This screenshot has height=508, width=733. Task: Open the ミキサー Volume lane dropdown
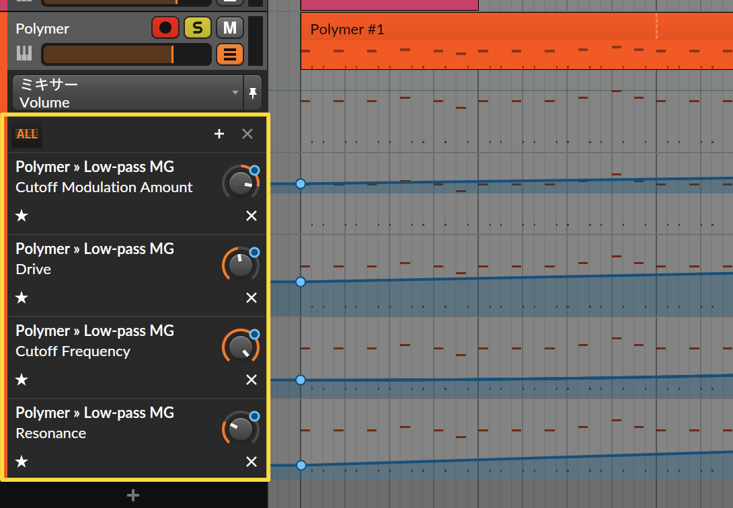[128, 93]
